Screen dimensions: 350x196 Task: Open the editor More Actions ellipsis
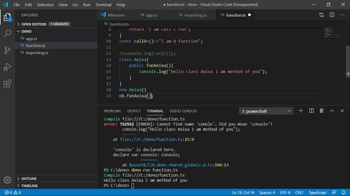(342, 15)
